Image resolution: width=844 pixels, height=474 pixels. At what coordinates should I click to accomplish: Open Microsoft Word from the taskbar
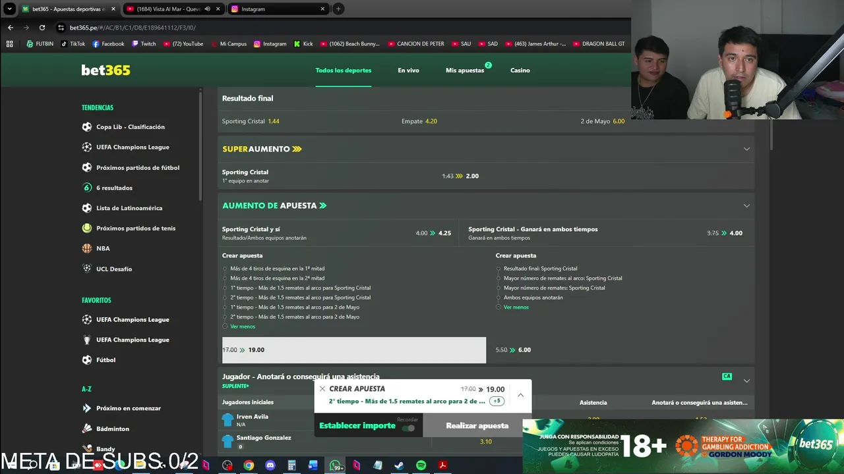pos(313,465)
